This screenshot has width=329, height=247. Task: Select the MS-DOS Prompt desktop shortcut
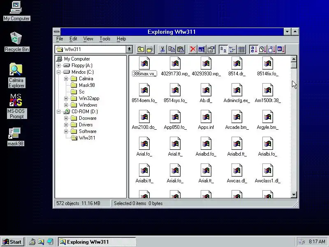(16, 106)
